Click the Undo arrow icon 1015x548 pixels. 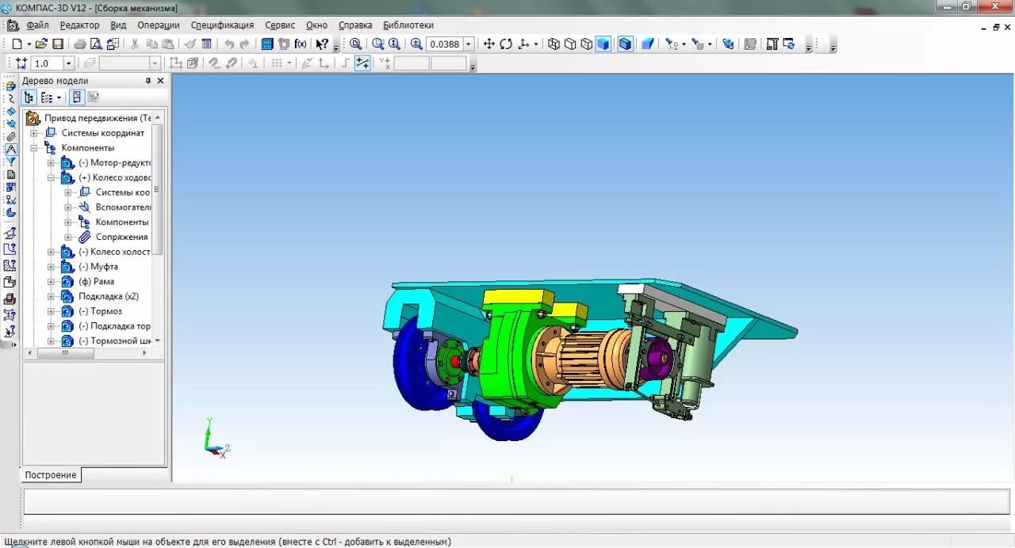pos(229,44)
